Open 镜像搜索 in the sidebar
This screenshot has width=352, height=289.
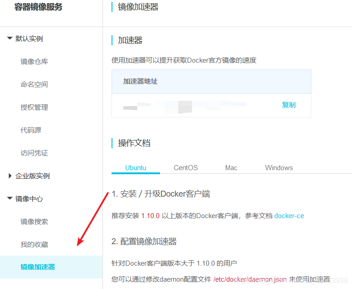(34, 222)
